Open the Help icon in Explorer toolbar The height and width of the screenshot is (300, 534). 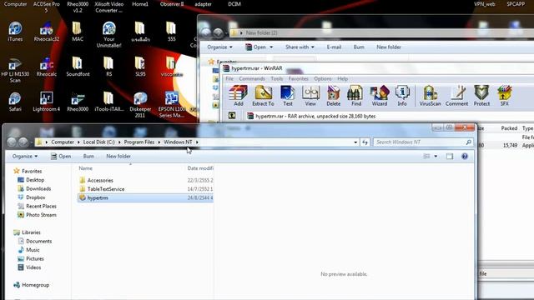pos(465,156)
